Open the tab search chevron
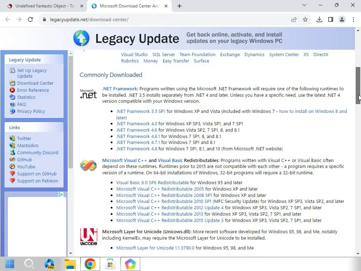This screenshot has width=361, height=271. 304,5
